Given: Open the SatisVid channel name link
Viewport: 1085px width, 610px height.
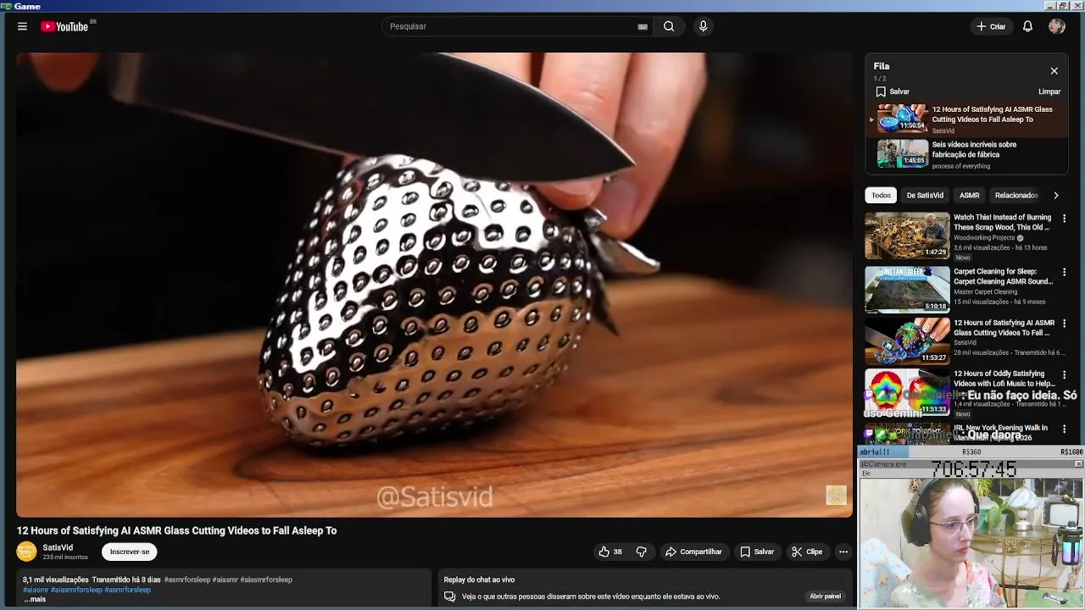Looking at the screenshot, I should tap(58, 547).
